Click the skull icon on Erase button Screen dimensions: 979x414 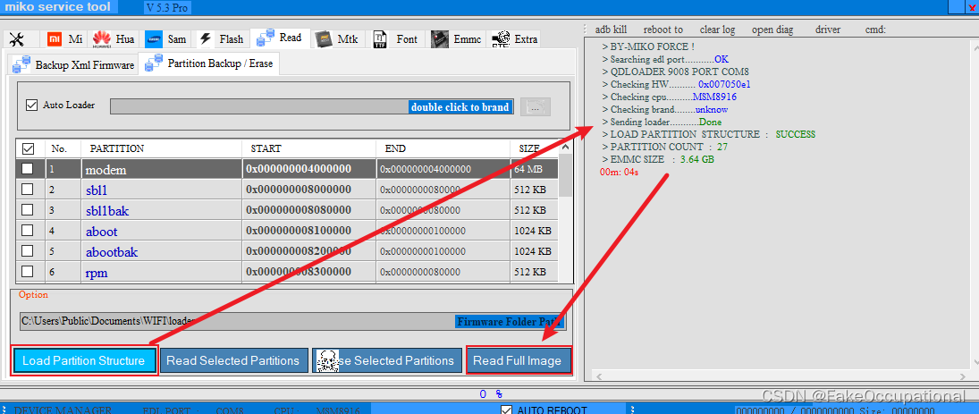coord(328,361)
